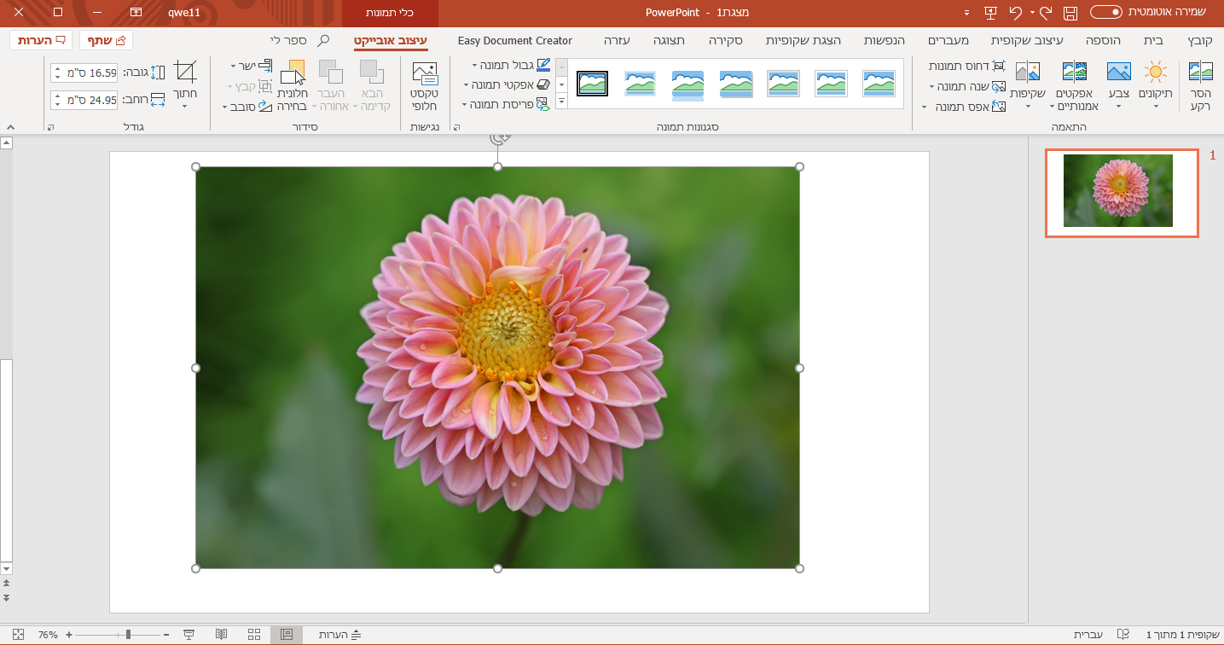1224x645 pixels.
Task: Open the Selection Pane (חלונית בחירה)
Action: [293, 86]
